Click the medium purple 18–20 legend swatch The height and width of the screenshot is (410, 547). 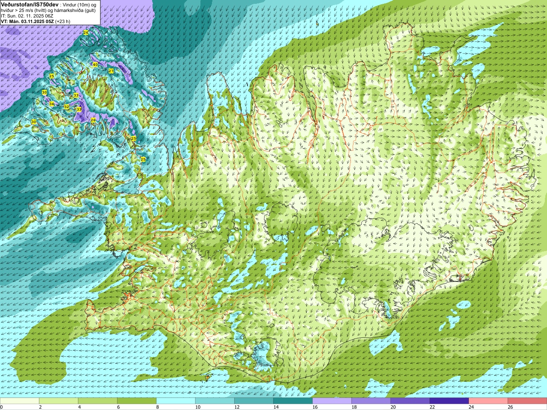pos(371,401)
